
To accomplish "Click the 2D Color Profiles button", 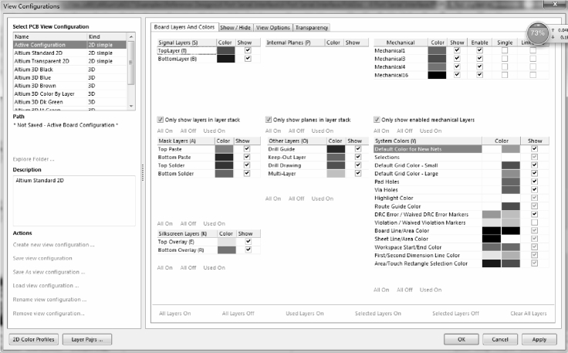I will click(x=33, y=340).
